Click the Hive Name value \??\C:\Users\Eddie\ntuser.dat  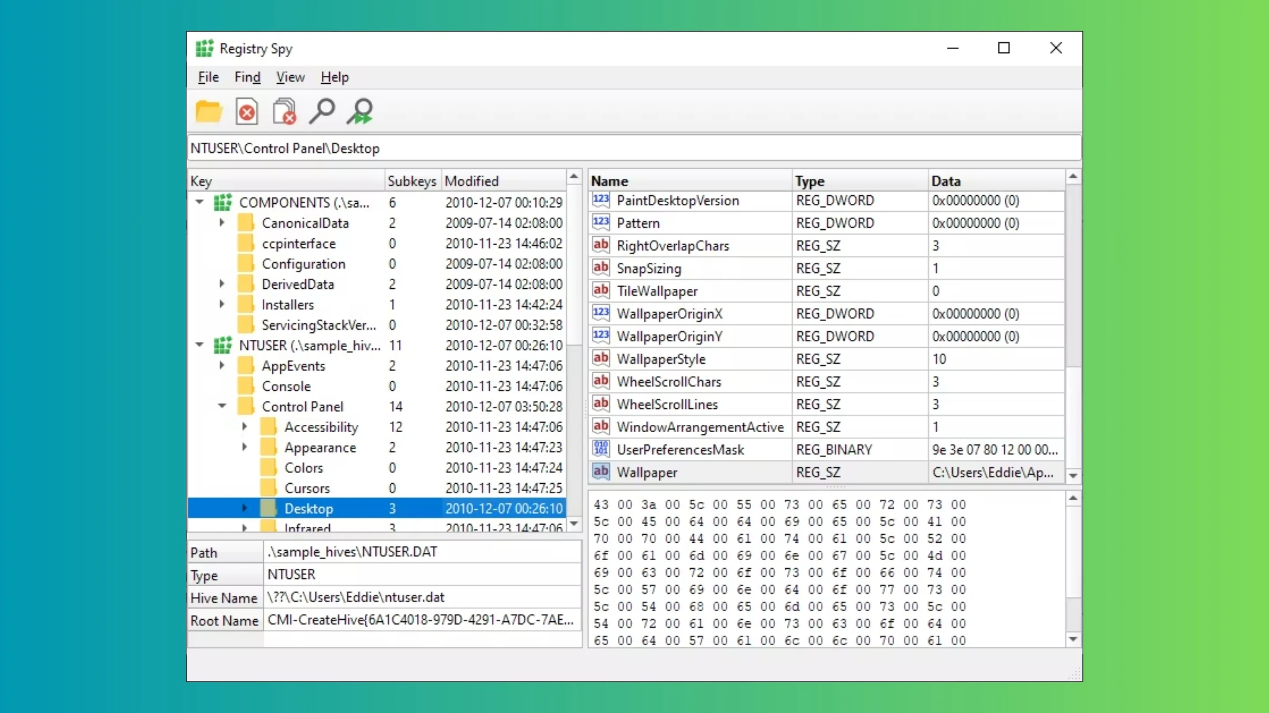tap(356, 597)
